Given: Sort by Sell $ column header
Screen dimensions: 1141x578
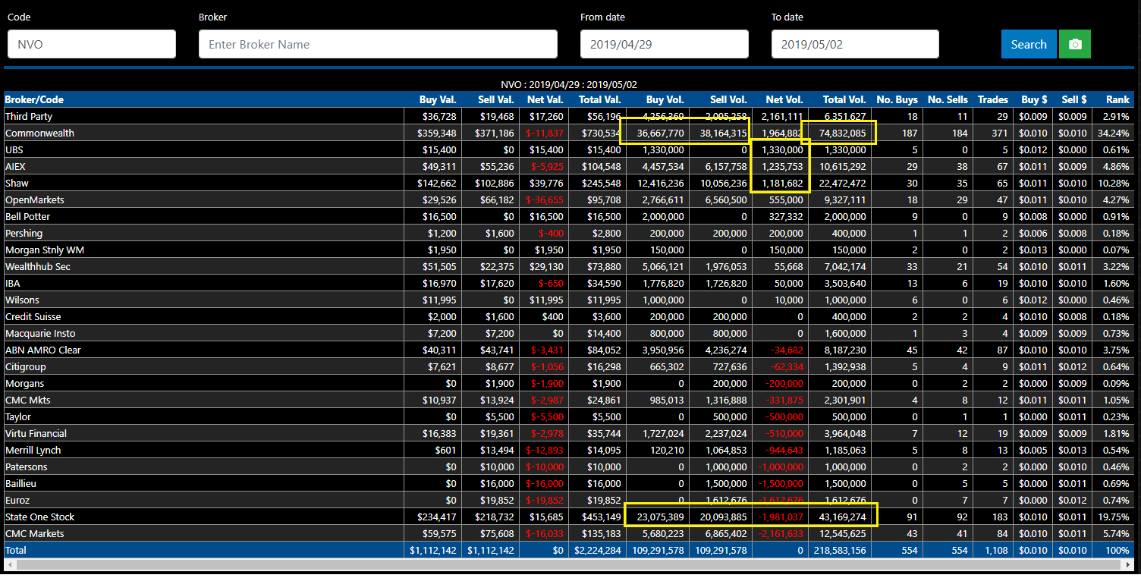Looking at the screenshot, I should click(1073, 99).
